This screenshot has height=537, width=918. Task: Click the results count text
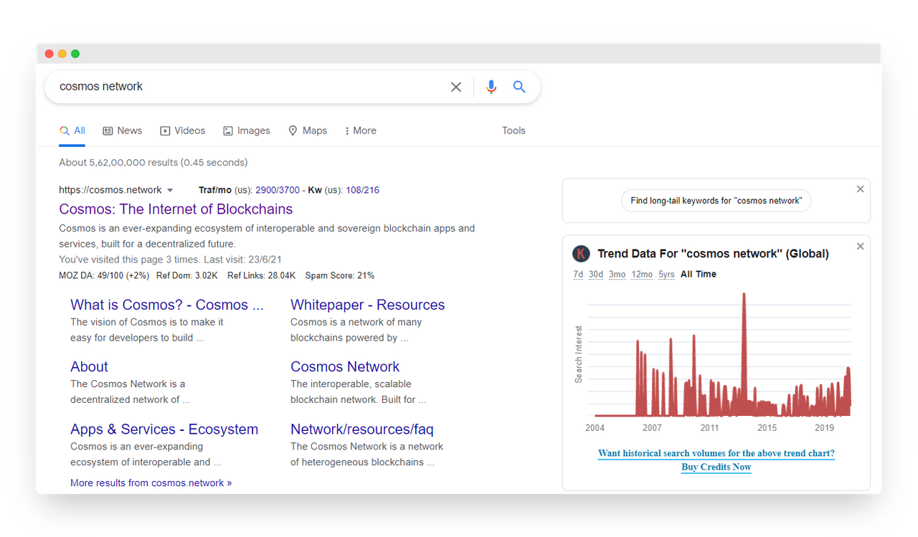point(153,163)
